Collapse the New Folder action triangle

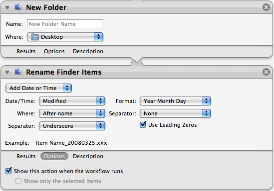[7, 7]
